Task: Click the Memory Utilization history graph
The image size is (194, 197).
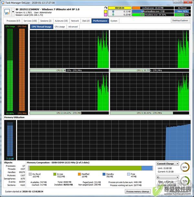Action: (x=104, y=140)
